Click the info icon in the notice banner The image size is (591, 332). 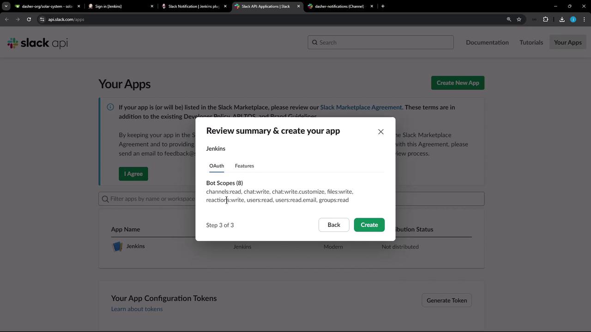click(x=110, y=107)
